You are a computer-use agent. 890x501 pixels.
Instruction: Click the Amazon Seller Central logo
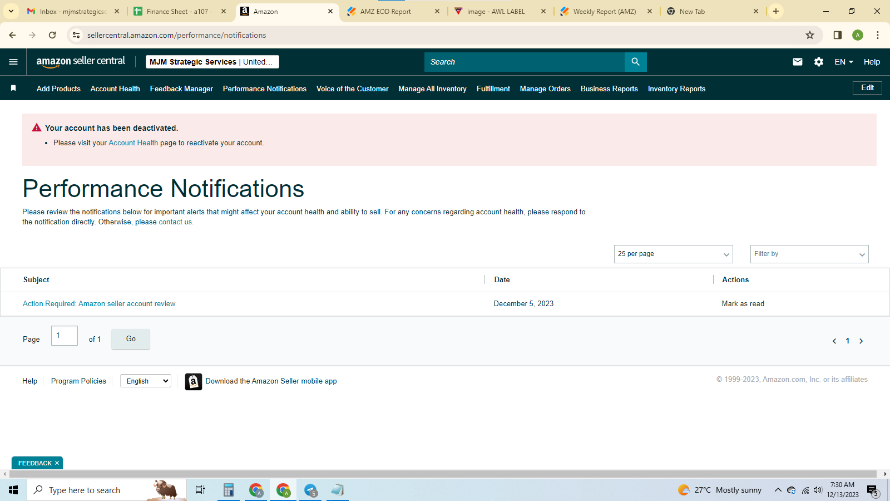(81, 62)
